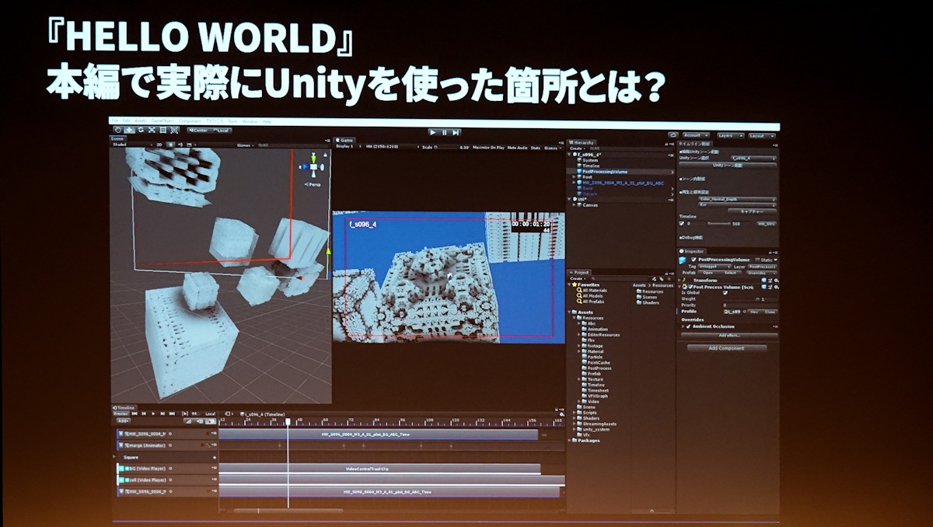Open the Assets menu
The image size is (933, 527).
139,121
